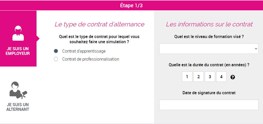Set contract duration to 1 year
This screenshot has width=263, height=124.
[187, 77]
